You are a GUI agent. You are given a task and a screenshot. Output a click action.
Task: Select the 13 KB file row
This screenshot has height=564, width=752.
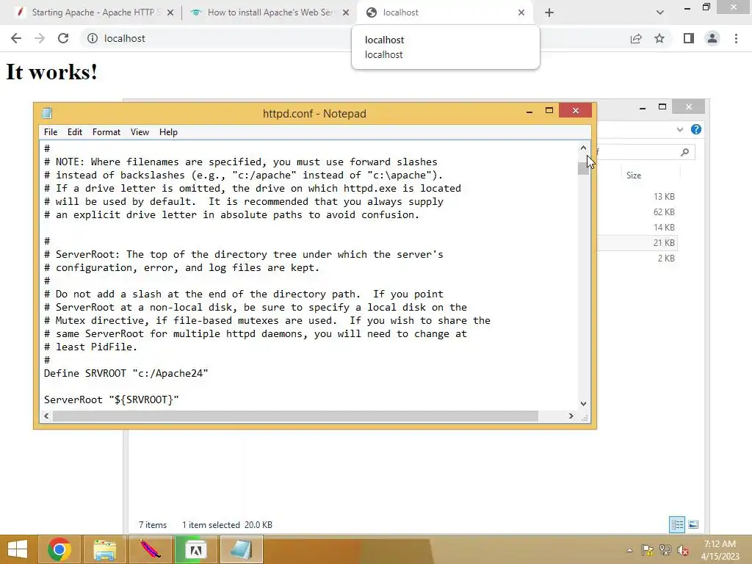point(638,197)
